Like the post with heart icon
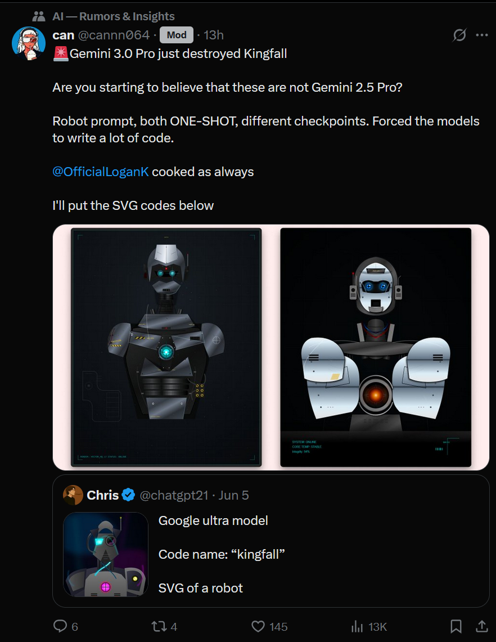The image size is (496, 642). tap(258, 626)
